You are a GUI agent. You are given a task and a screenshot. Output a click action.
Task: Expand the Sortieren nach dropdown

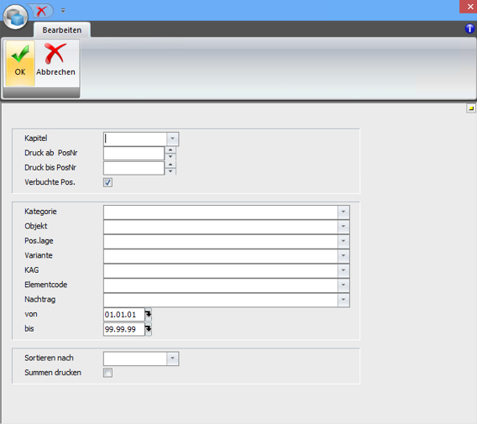[x=172, y=359]
